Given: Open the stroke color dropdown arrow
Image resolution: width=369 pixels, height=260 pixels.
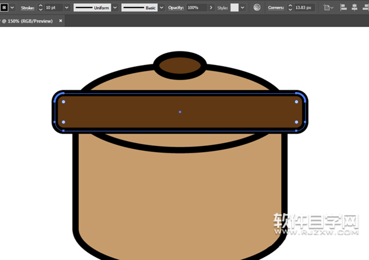Looking at the screenshot, I should (x=13, y=7).
